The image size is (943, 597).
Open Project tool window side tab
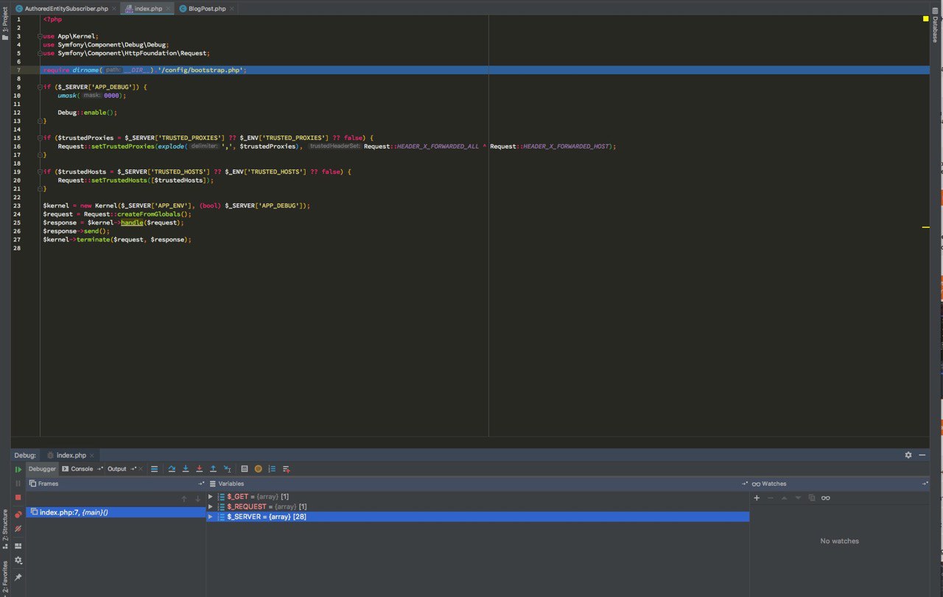(5, 24)
